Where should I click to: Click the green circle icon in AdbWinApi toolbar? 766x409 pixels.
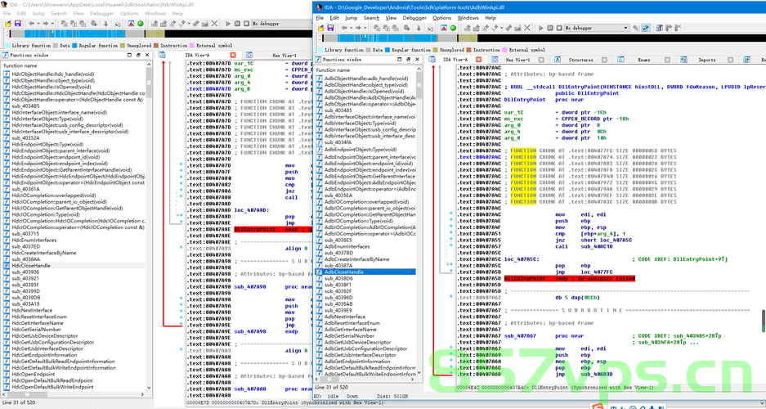pyautogui.click(x=454, y=28)
